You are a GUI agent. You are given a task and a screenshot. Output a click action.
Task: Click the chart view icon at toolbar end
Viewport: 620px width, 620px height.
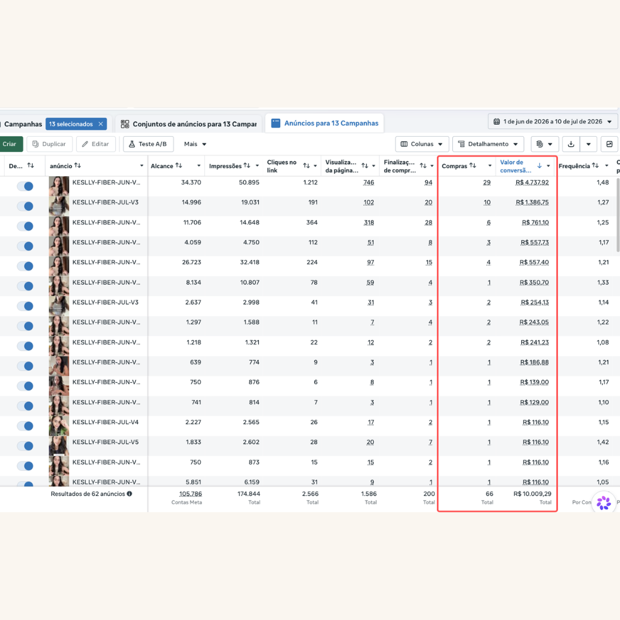click(x=609, y=144)
